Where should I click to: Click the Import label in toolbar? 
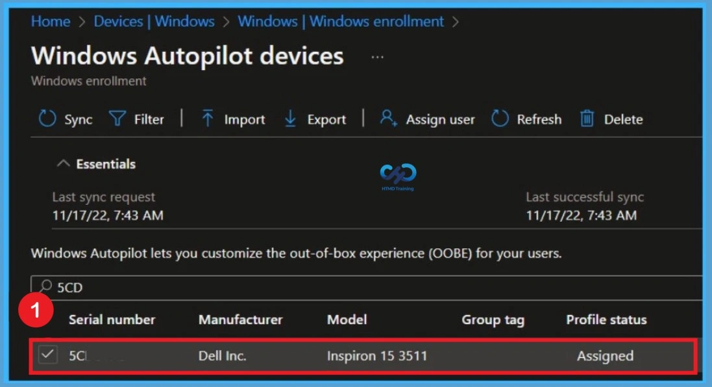(x=244, y=119)
